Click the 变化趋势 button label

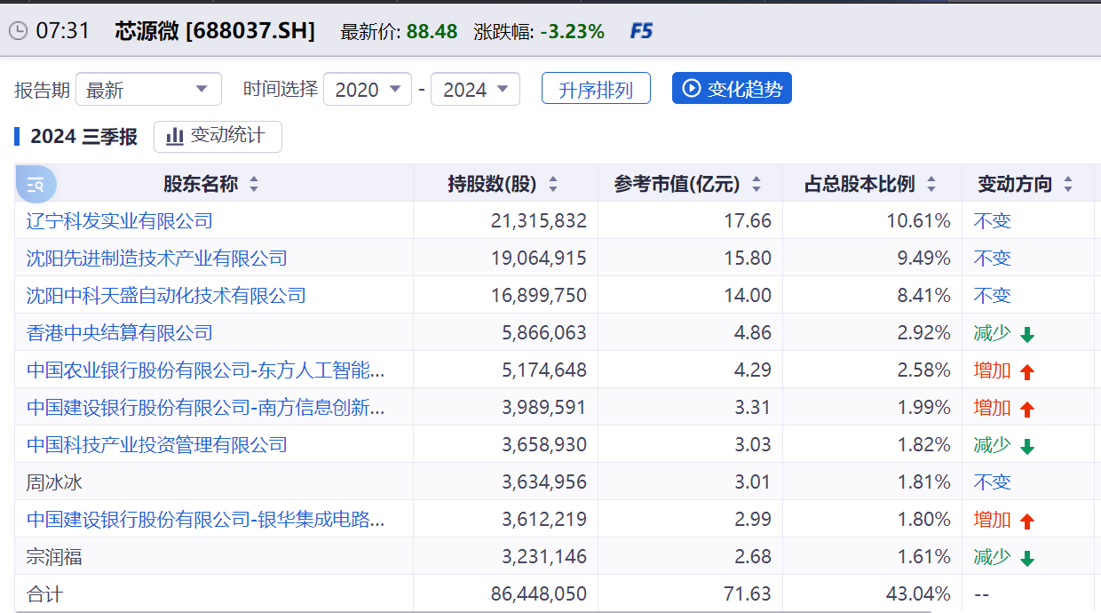click(745, 89)
